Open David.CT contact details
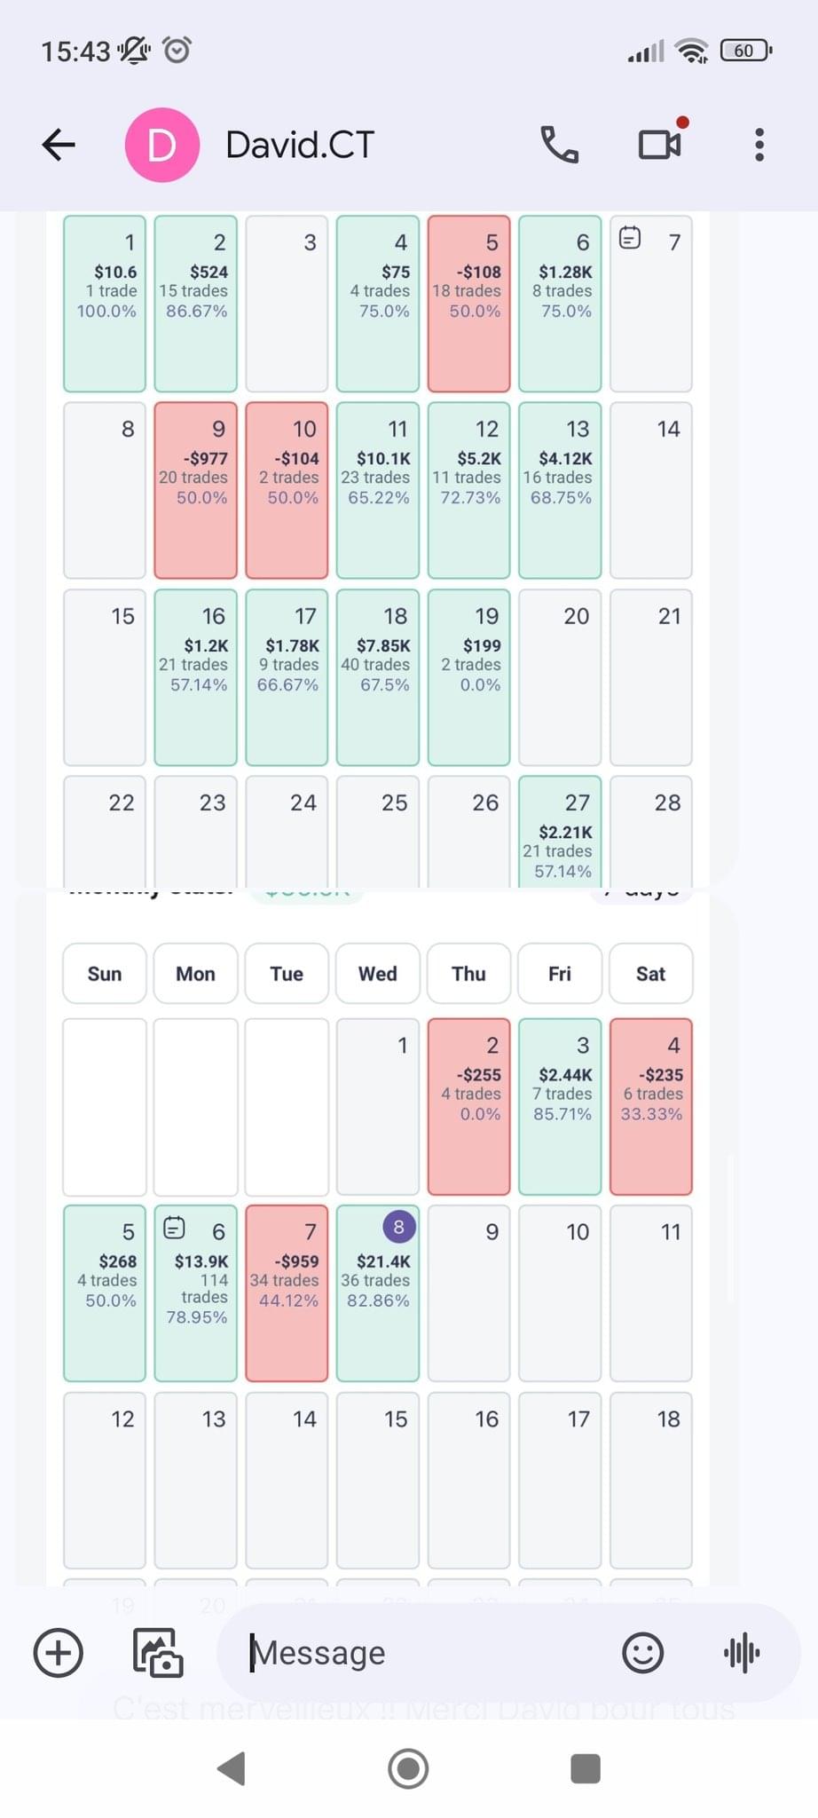 (300, 145)
